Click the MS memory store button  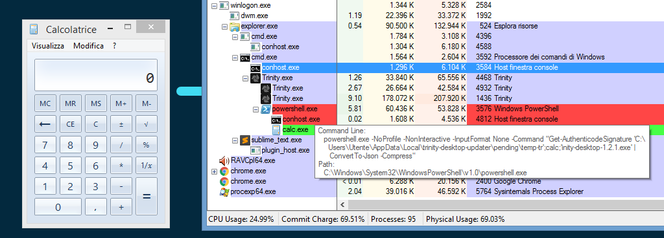tap(96, 103)
